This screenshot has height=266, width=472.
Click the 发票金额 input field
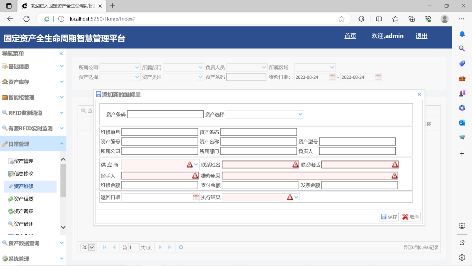coord(359,185)
